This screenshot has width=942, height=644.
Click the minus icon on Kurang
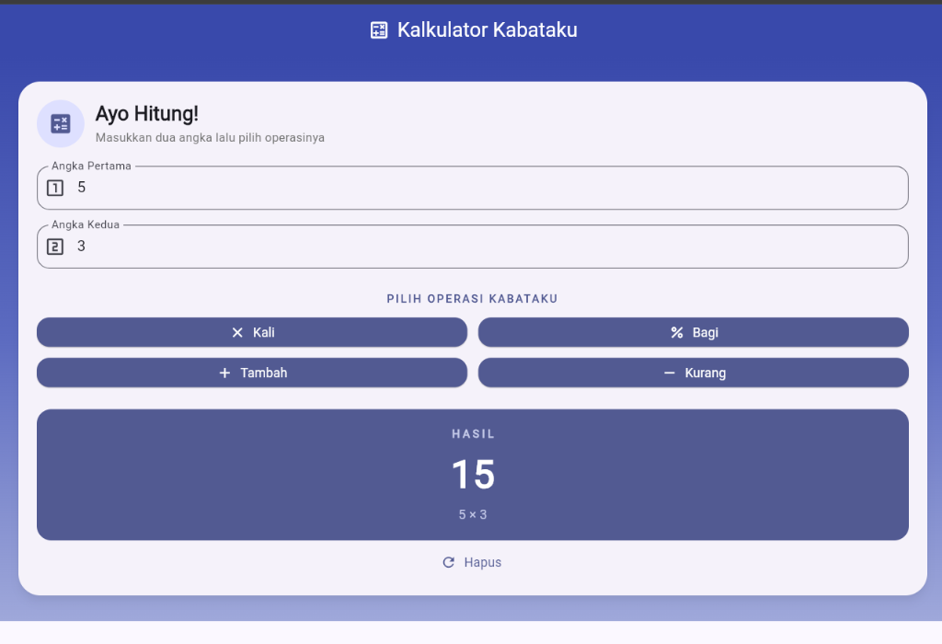(x=670, y=374)
